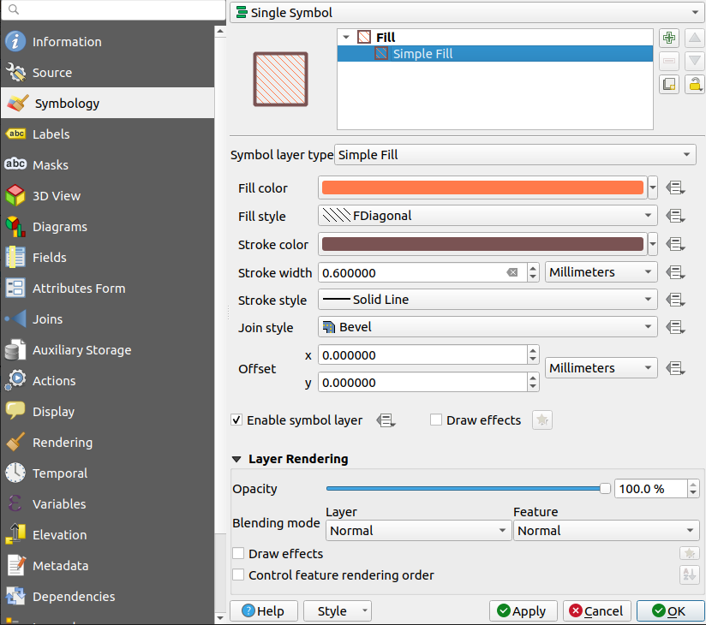The height and width of the screenshot is (625, 706).
Task: Click the brown Stroke color swatch
Action: click(482, 244)
